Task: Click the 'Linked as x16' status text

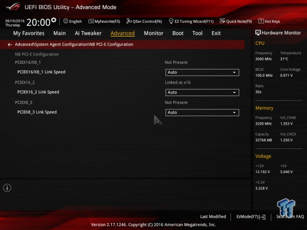Action: [178, 82]
